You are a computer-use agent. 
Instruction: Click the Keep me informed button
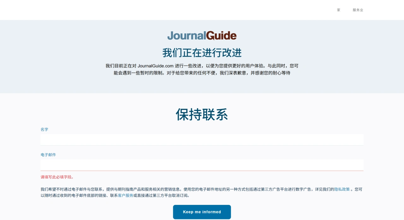pyautogui.click(x=202, y=212)
